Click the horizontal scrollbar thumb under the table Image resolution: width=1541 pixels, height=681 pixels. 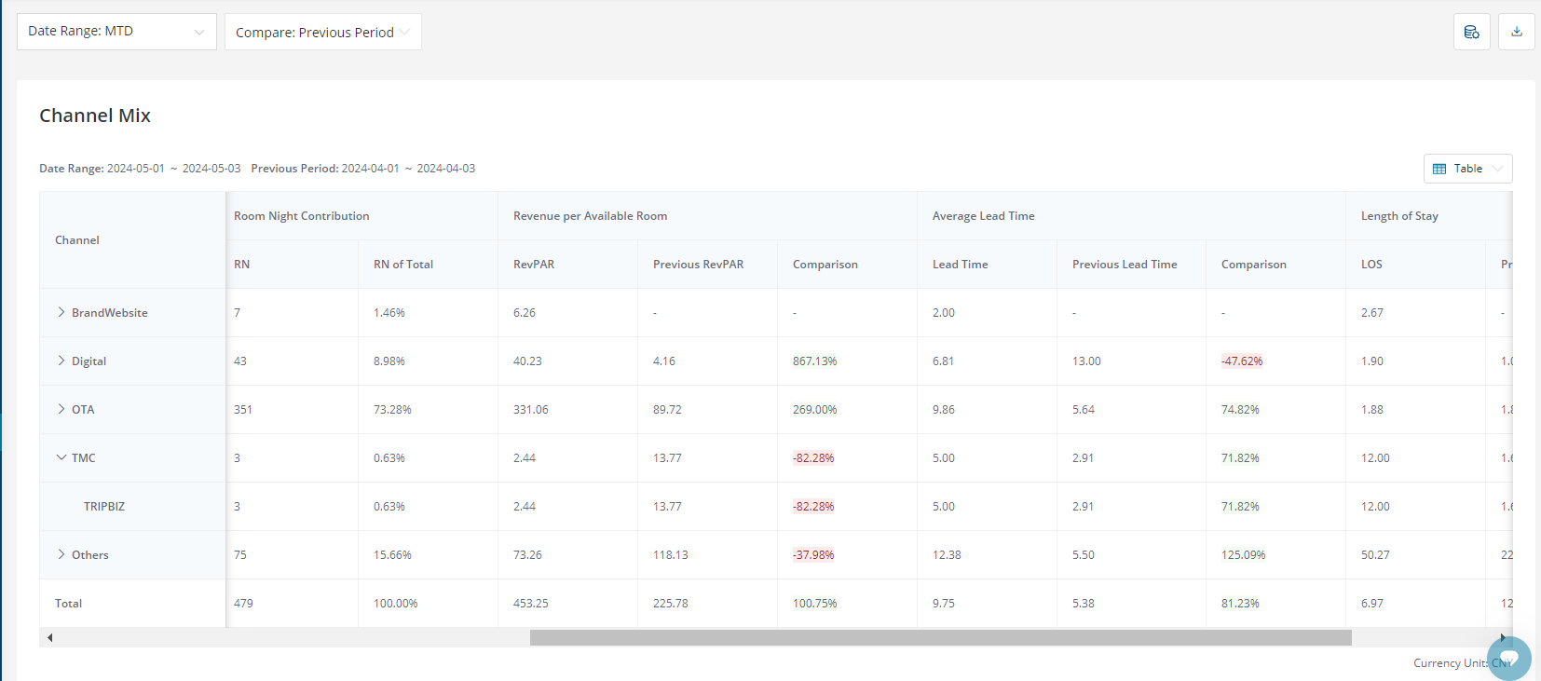click(x=941, y=637)
